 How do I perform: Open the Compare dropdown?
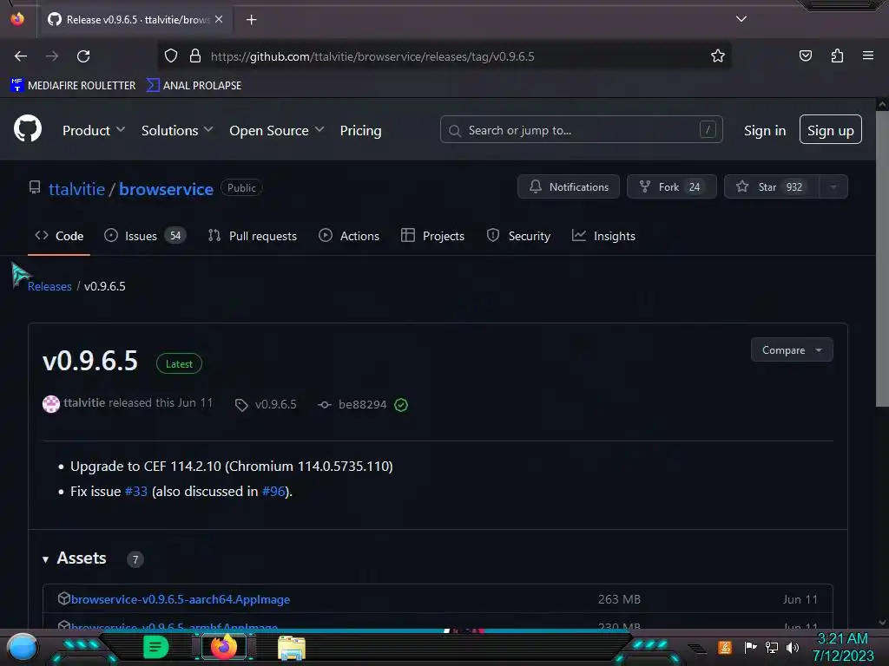(792, 350)
